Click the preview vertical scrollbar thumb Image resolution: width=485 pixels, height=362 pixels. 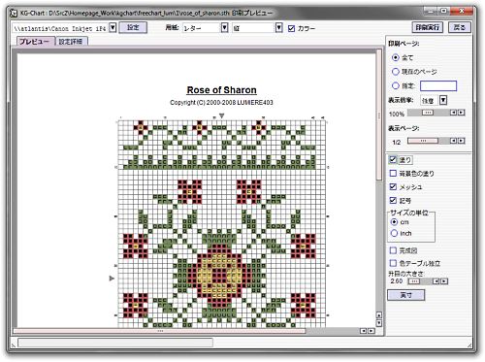(x=379, y=115)
